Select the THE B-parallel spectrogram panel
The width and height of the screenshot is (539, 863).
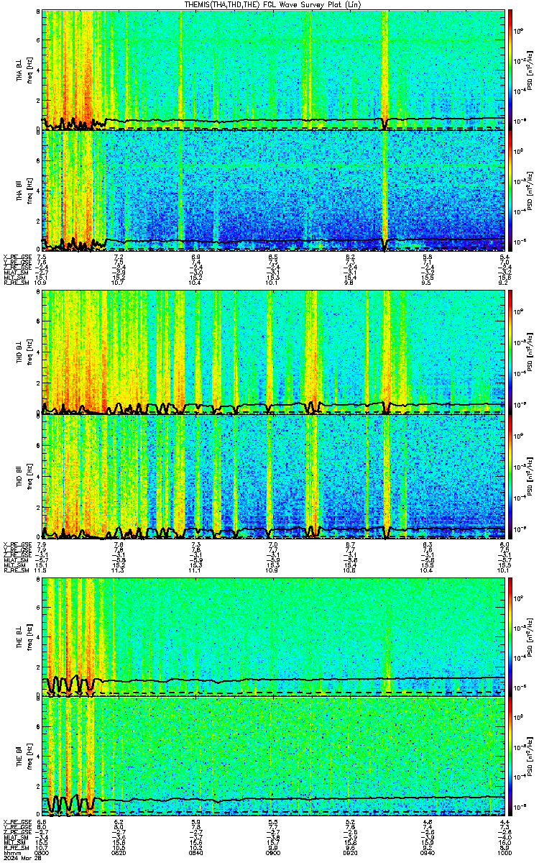point(273,757)
